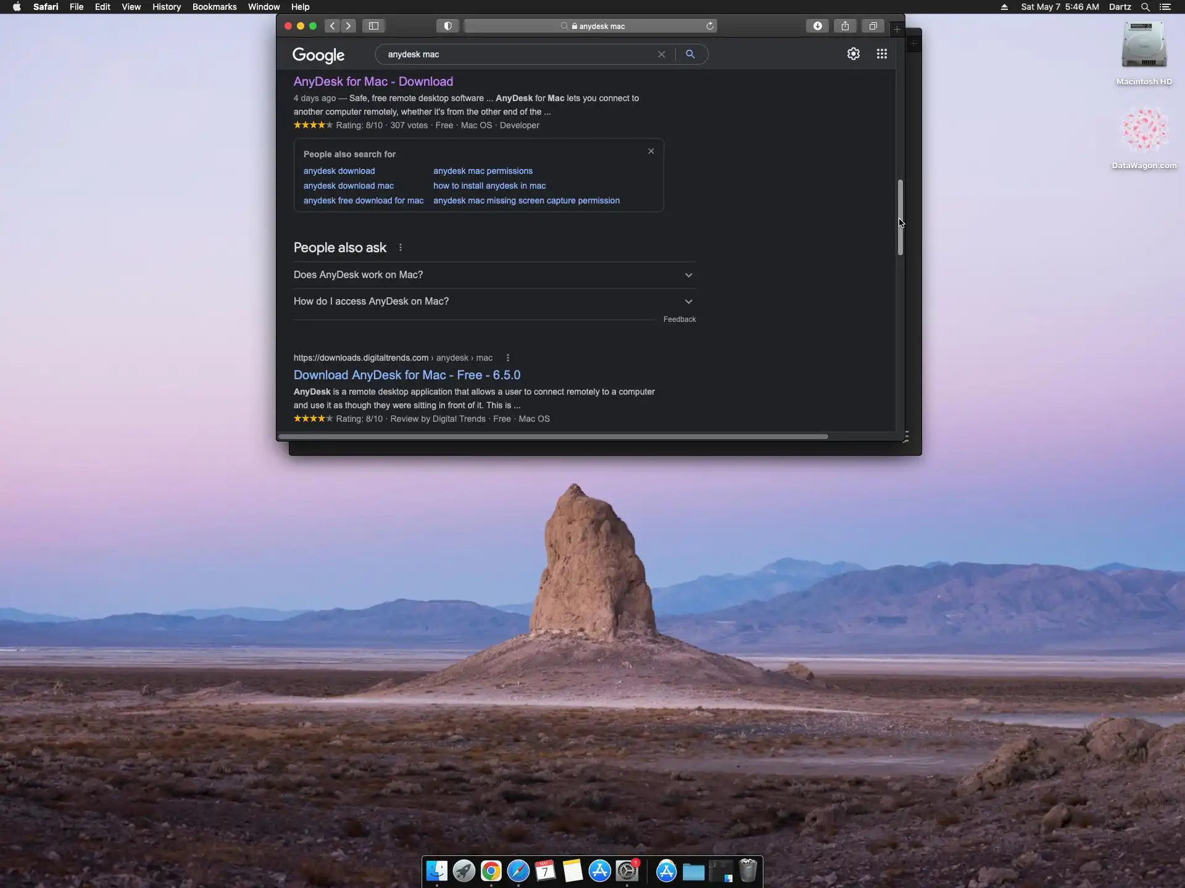Image resolution: width=1185 pixels, height=888 pixels.
Task: Open the Safari downloads icon
Action: pos(817,26)
